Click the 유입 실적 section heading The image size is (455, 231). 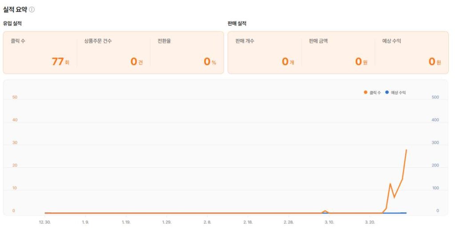pos(12,23)
